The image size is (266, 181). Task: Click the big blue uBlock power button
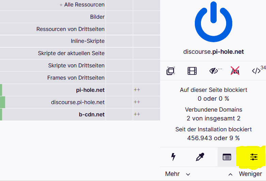pos(214,22)
